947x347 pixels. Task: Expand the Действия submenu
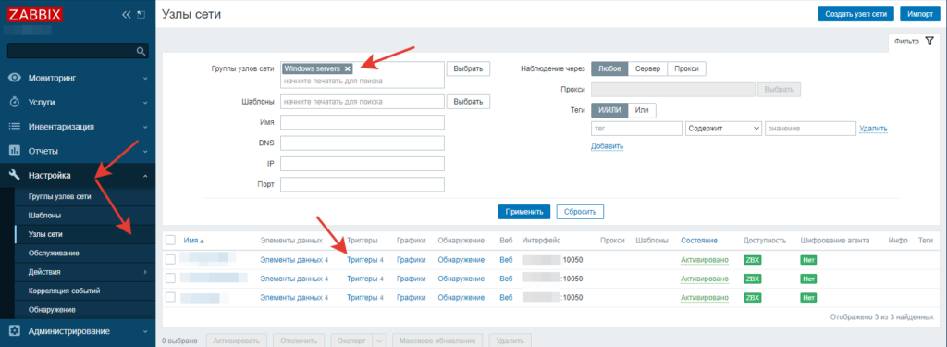click(145, 271)
